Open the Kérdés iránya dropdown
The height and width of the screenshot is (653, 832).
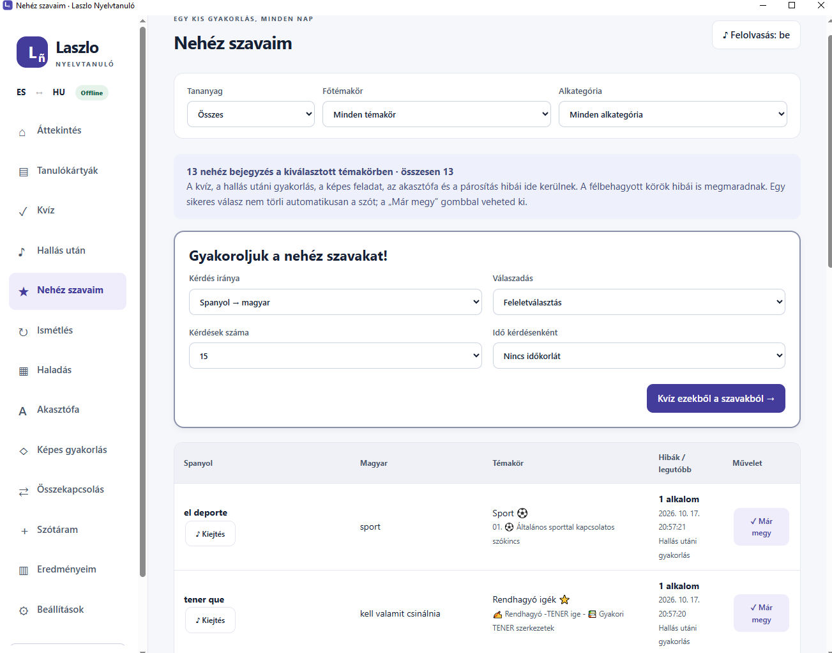[x=335, y=302]
